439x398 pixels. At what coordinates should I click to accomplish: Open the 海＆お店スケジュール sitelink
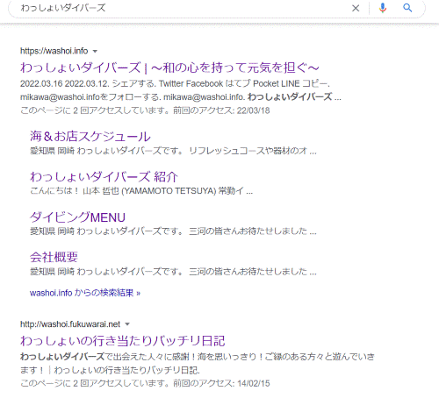point(90,137)
